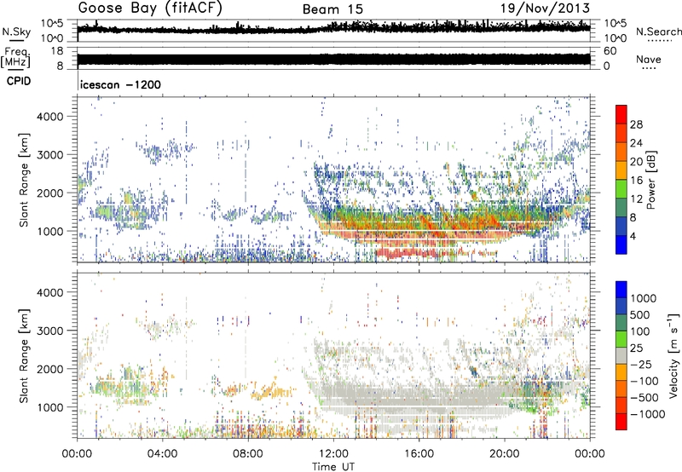This screenshot has height=472, width=682.
Task: Click the 'Time UT' axis title
Action: pyautogui.click(x=333, y=467)
